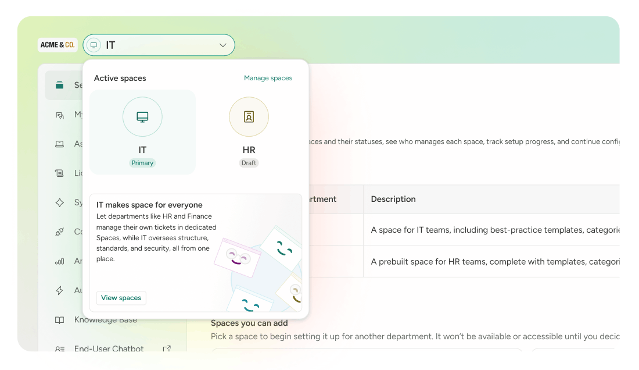
Task: Select the IT primary space card
Action: 142,132
